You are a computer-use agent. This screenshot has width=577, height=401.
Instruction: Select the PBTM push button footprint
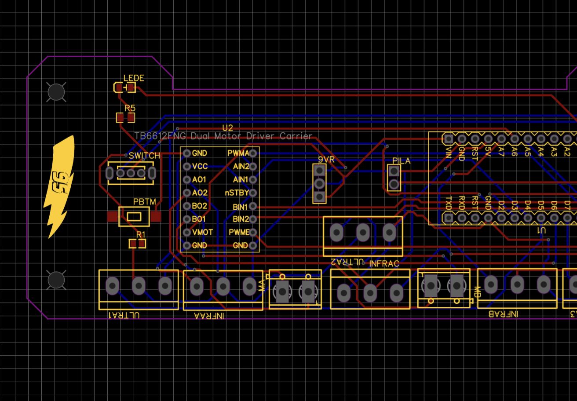134,216
